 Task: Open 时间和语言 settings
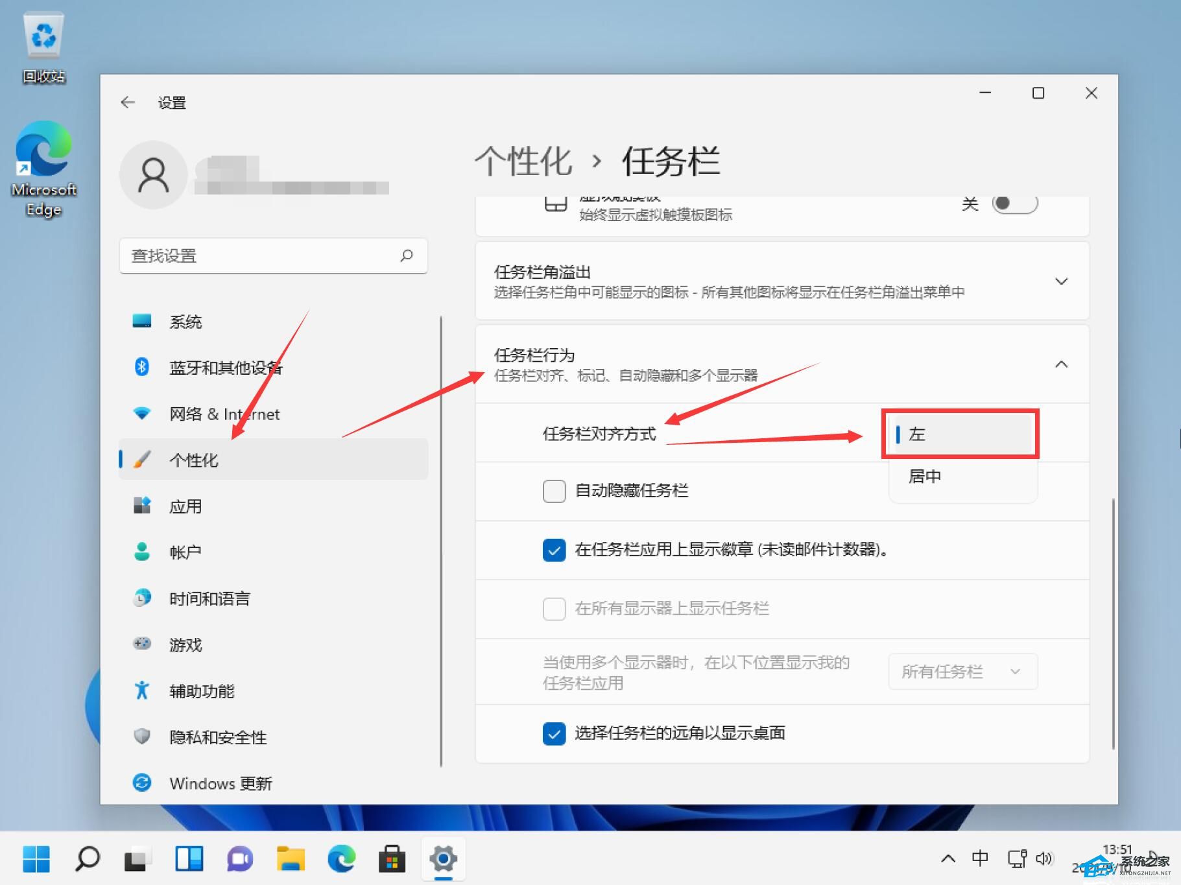coord(210,598)
